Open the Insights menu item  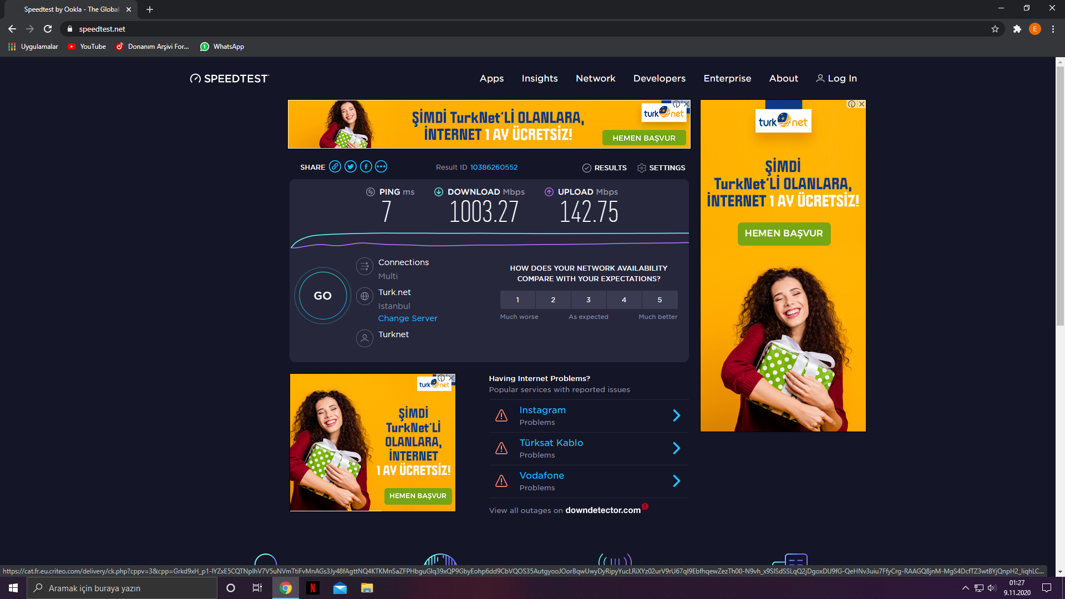[x=539, y=79]
